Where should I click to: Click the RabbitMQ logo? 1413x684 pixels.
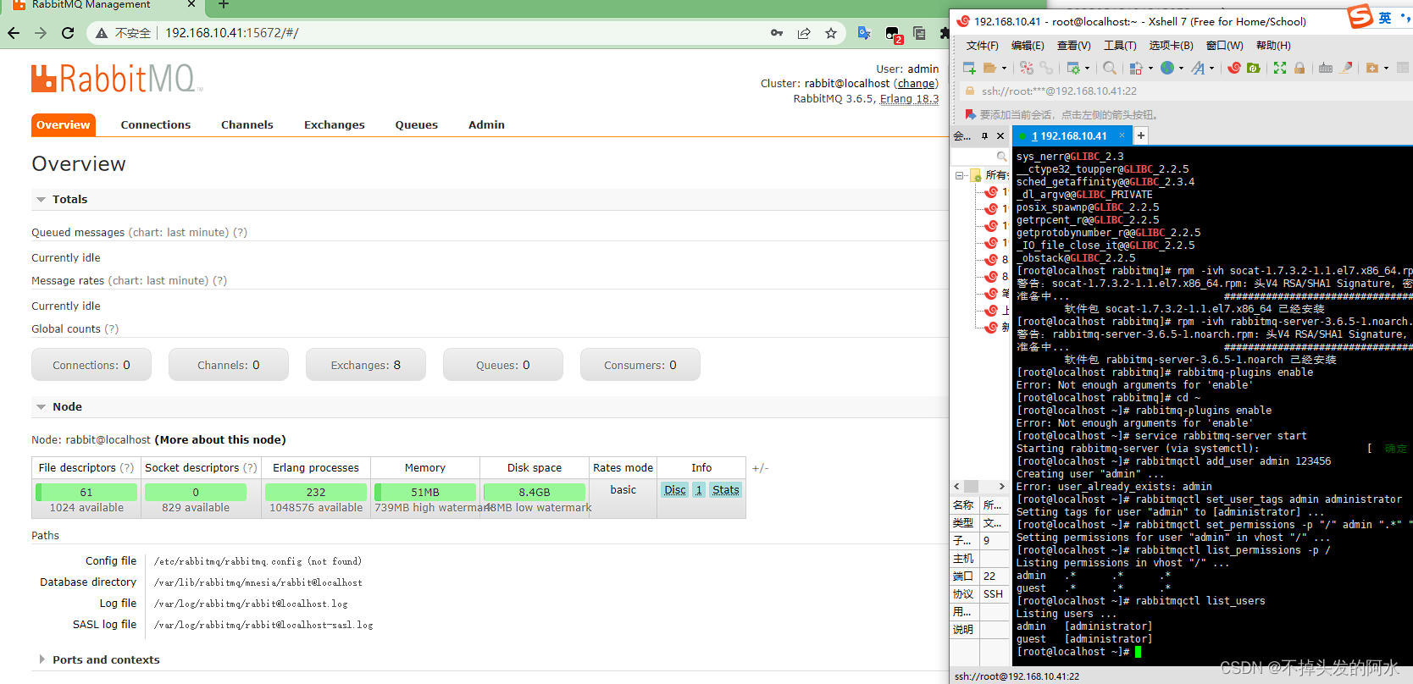pos(117,78)
